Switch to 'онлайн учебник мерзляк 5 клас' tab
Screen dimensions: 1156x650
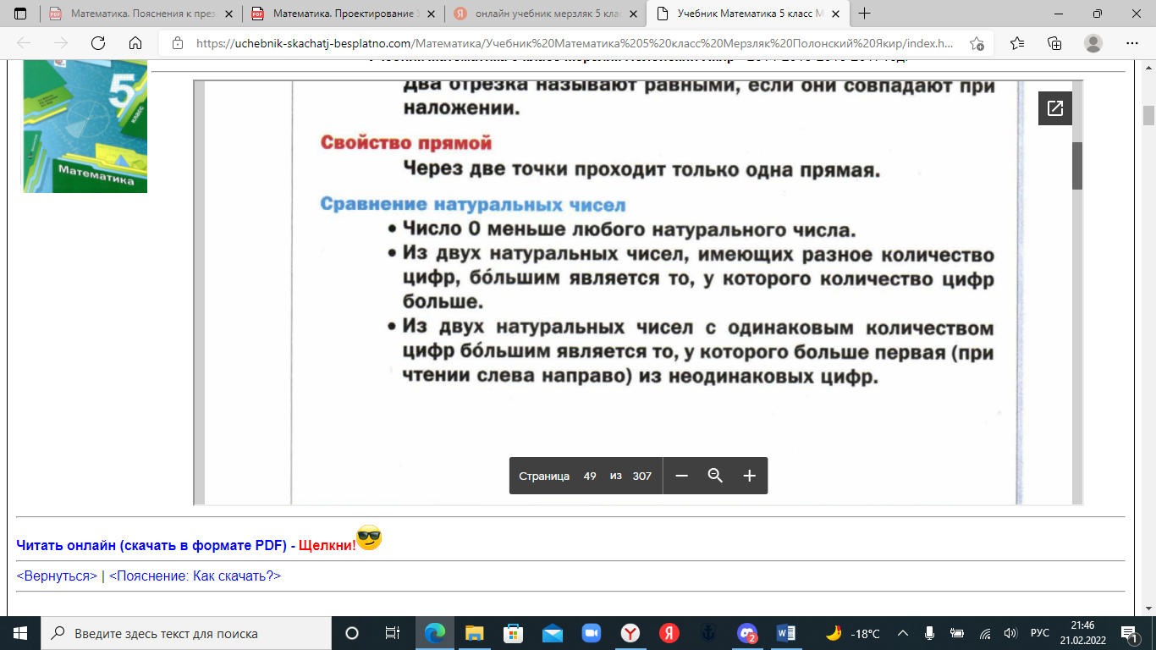[x=545, y=14]
